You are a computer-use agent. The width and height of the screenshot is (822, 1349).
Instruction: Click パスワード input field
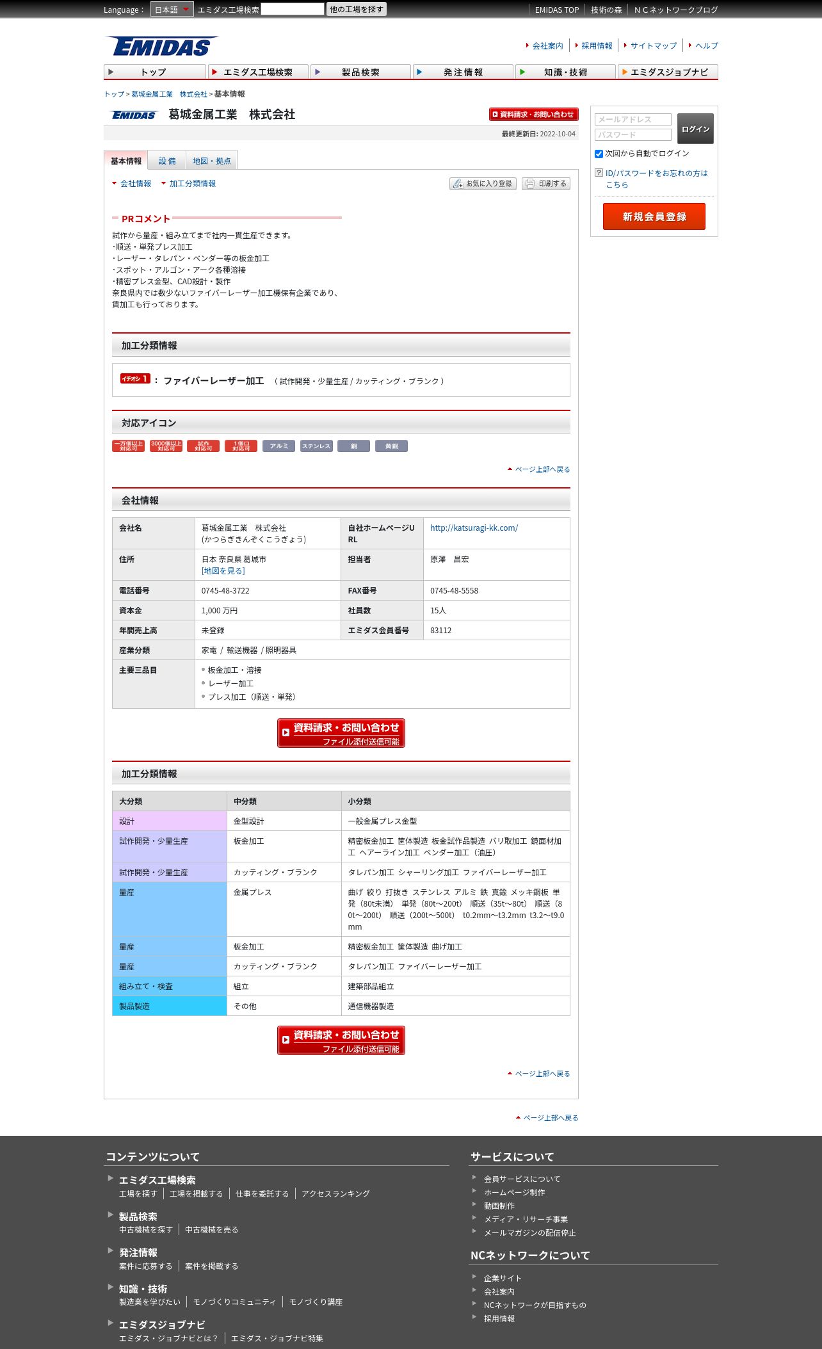tap(633, 135)
